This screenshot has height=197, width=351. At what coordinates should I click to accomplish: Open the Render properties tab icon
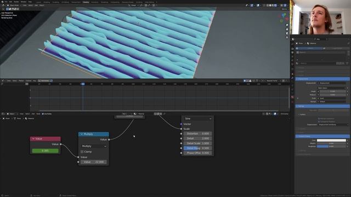[292, 49]
